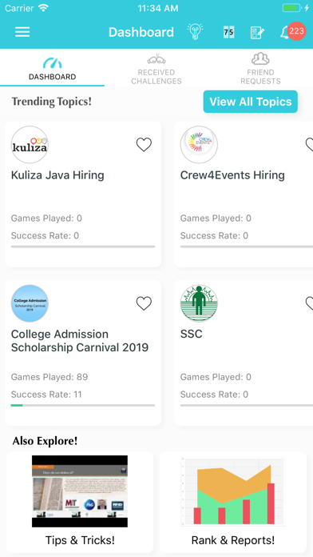Open the checklist edit icon
The image size is (313, 557).
pos(257,32)
